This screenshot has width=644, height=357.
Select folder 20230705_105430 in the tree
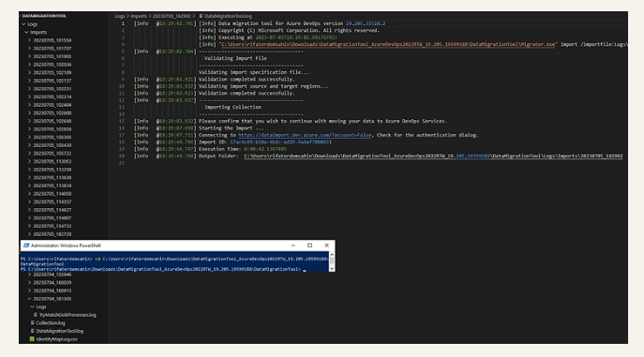point(52,145)
